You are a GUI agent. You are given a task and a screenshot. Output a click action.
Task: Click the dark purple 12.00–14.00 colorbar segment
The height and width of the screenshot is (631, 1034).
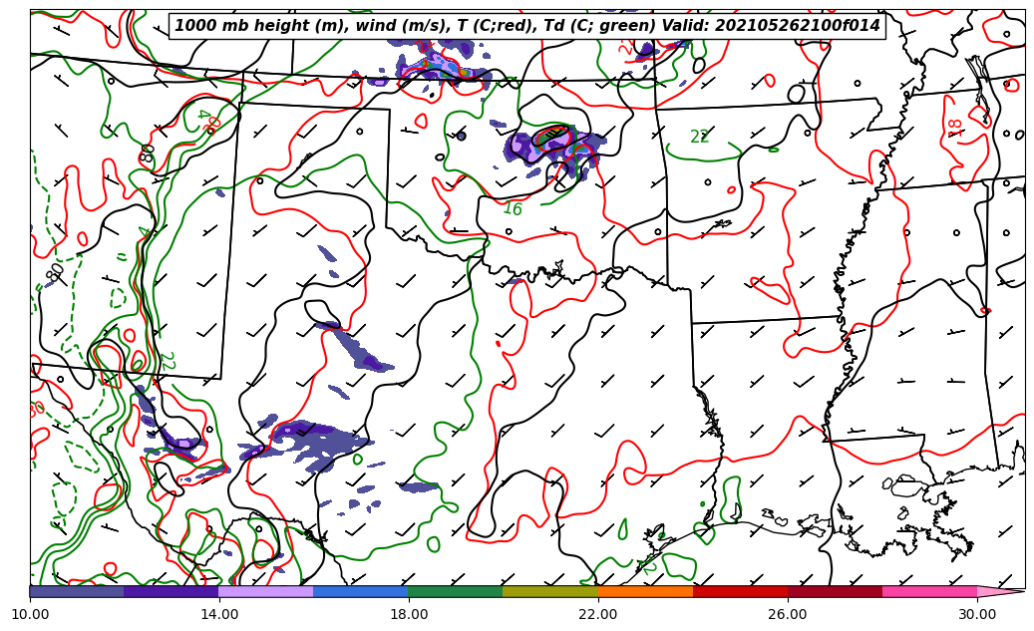point(172,591)
